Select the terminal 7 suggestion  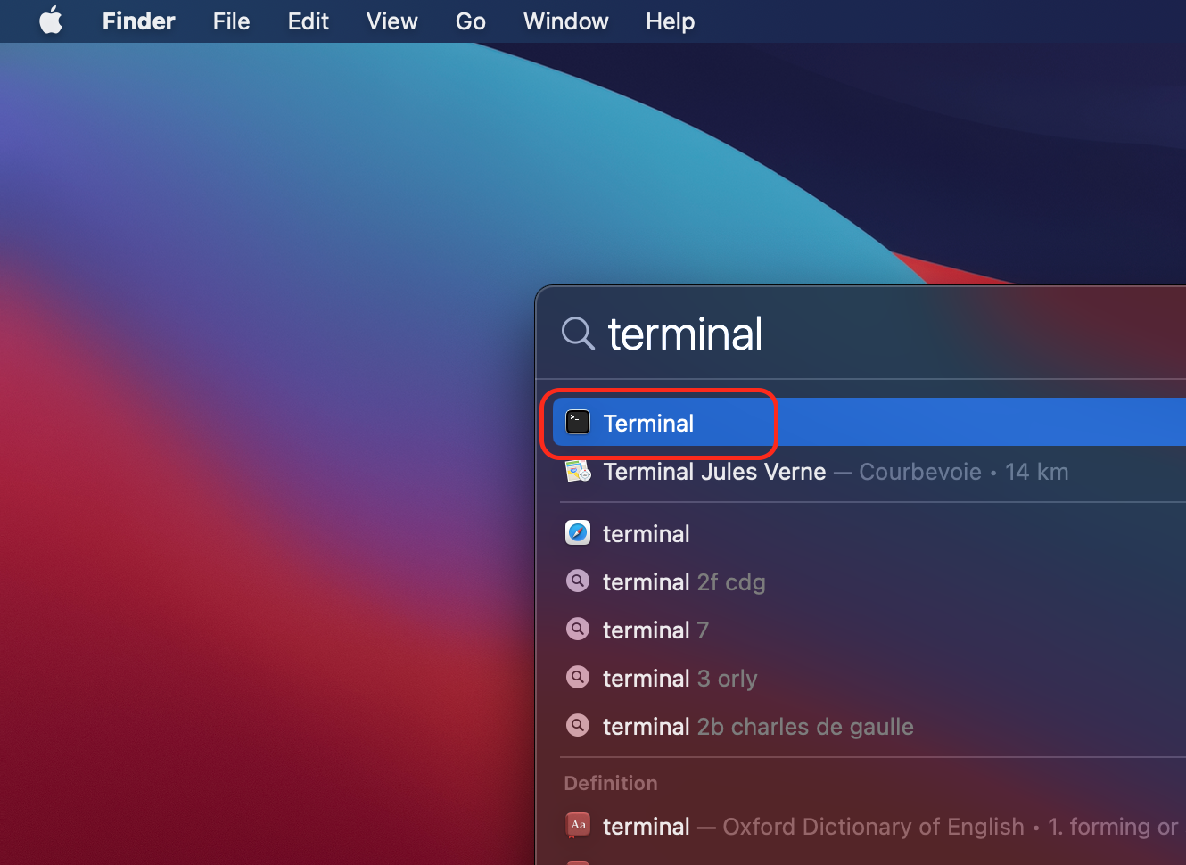[x=869, y=630]
